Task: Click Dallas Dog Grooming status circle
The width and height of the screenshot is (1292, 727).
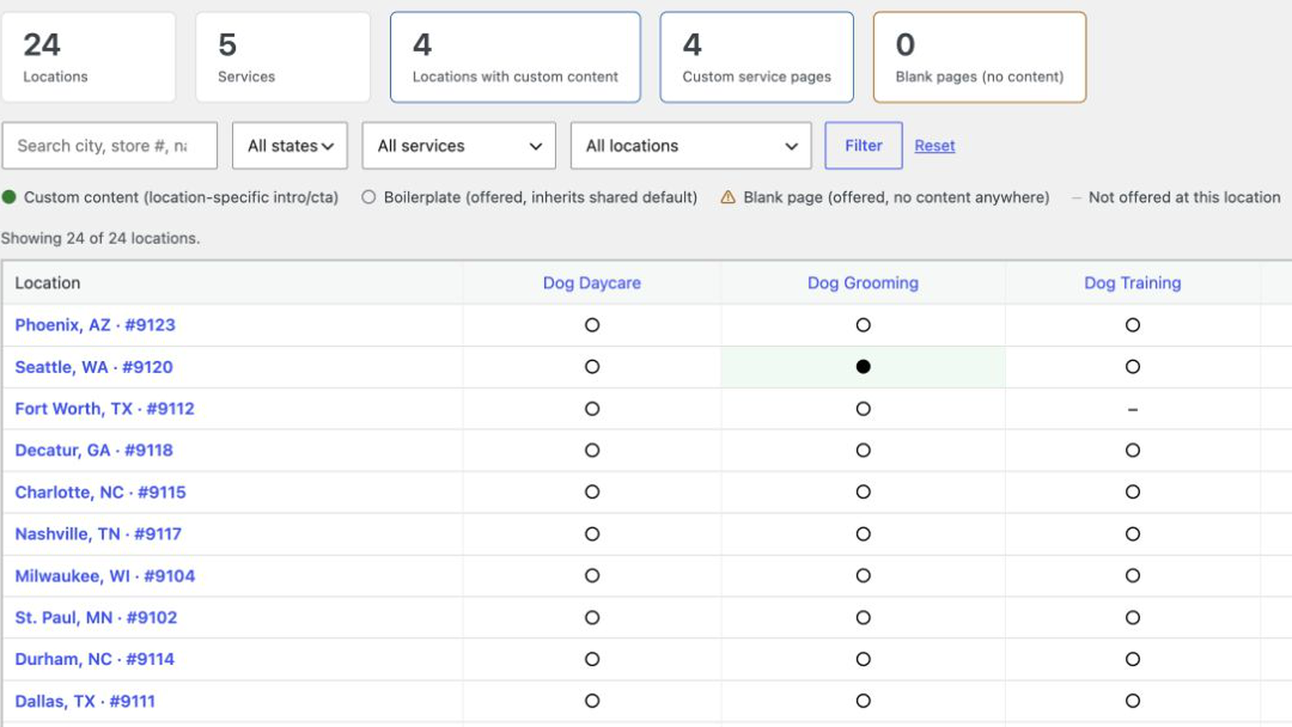Action: pyautogui.click(x=863, y=701)
